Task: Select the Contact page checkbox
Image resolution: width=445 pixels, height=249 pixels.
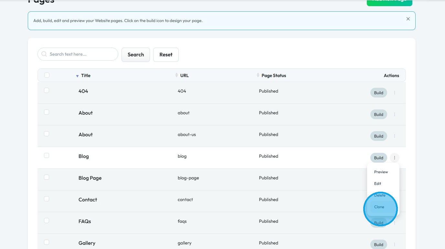Action: click(47, 199)
